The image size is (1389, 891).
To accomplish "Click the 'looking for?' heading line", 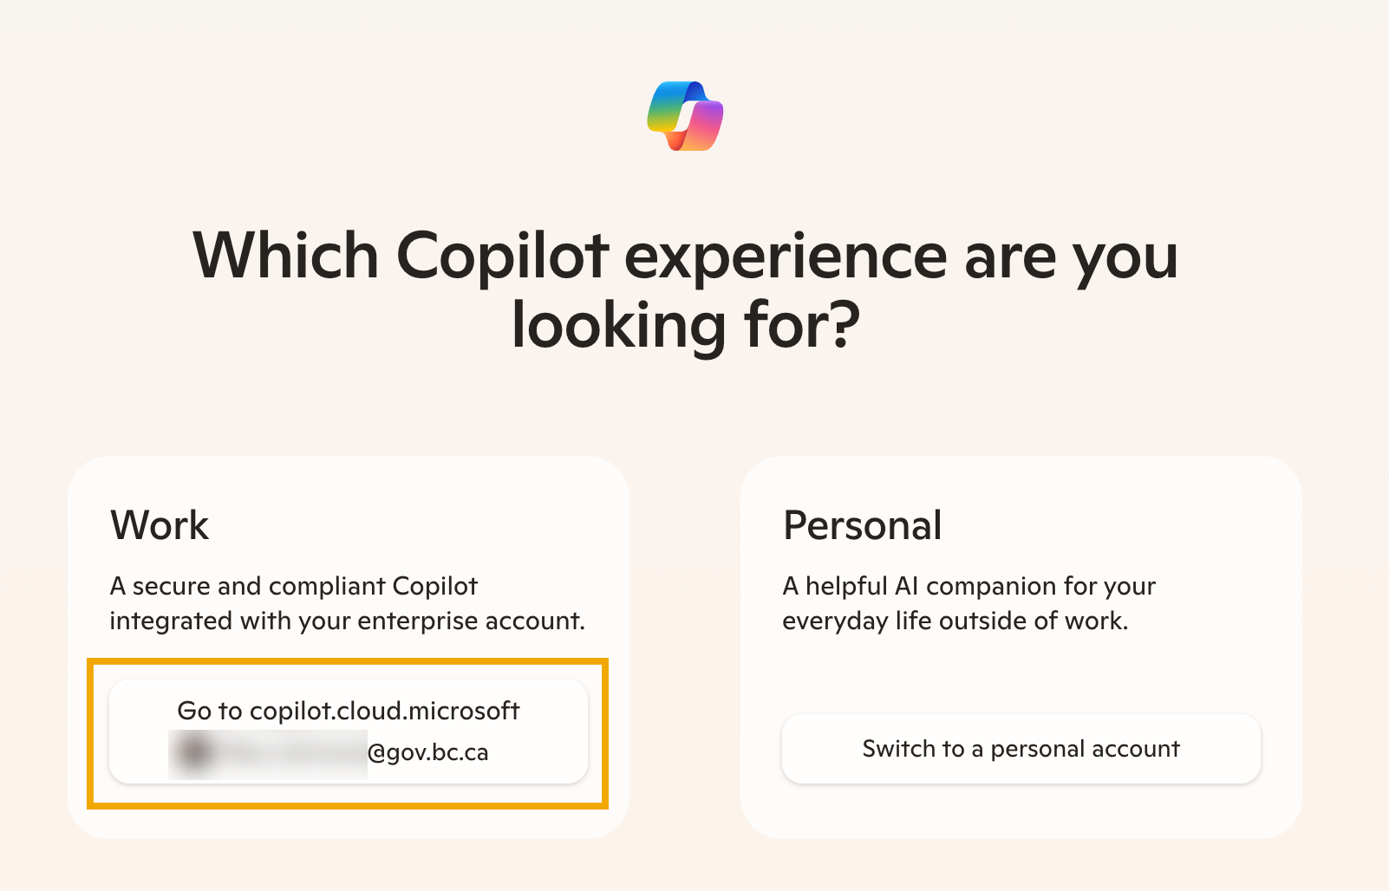I will (686, 326).
